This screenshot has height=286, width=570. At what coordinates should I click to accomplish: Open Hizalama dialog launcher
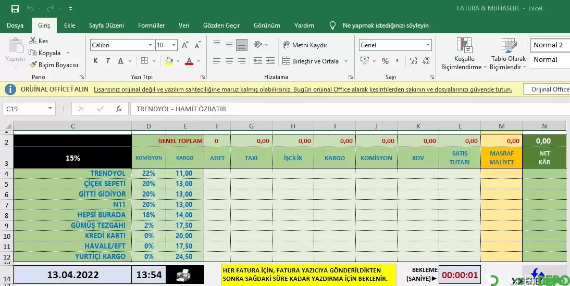click(351, 77)
